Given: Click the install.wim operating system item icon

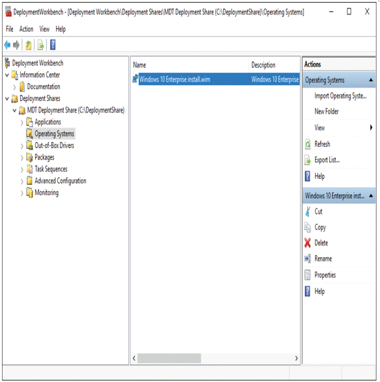Looking at the screenshot, I should click(x=135, y=79).
